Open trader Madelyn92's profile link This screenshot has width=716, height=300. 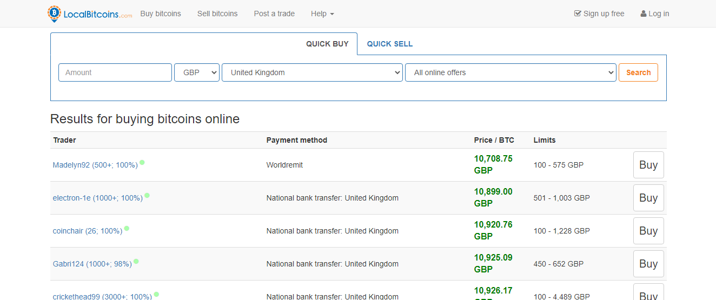click(x=95, y=165)
